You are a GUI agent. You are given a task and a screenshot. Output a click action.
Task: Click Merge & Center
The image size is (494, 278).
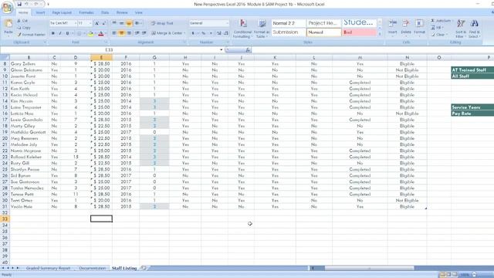pyautogui.click(x=167, y=33)
